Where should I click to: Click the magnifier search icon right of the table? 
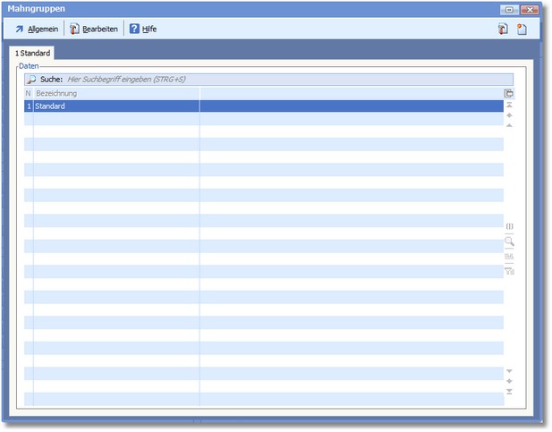(x=509, y=241)
